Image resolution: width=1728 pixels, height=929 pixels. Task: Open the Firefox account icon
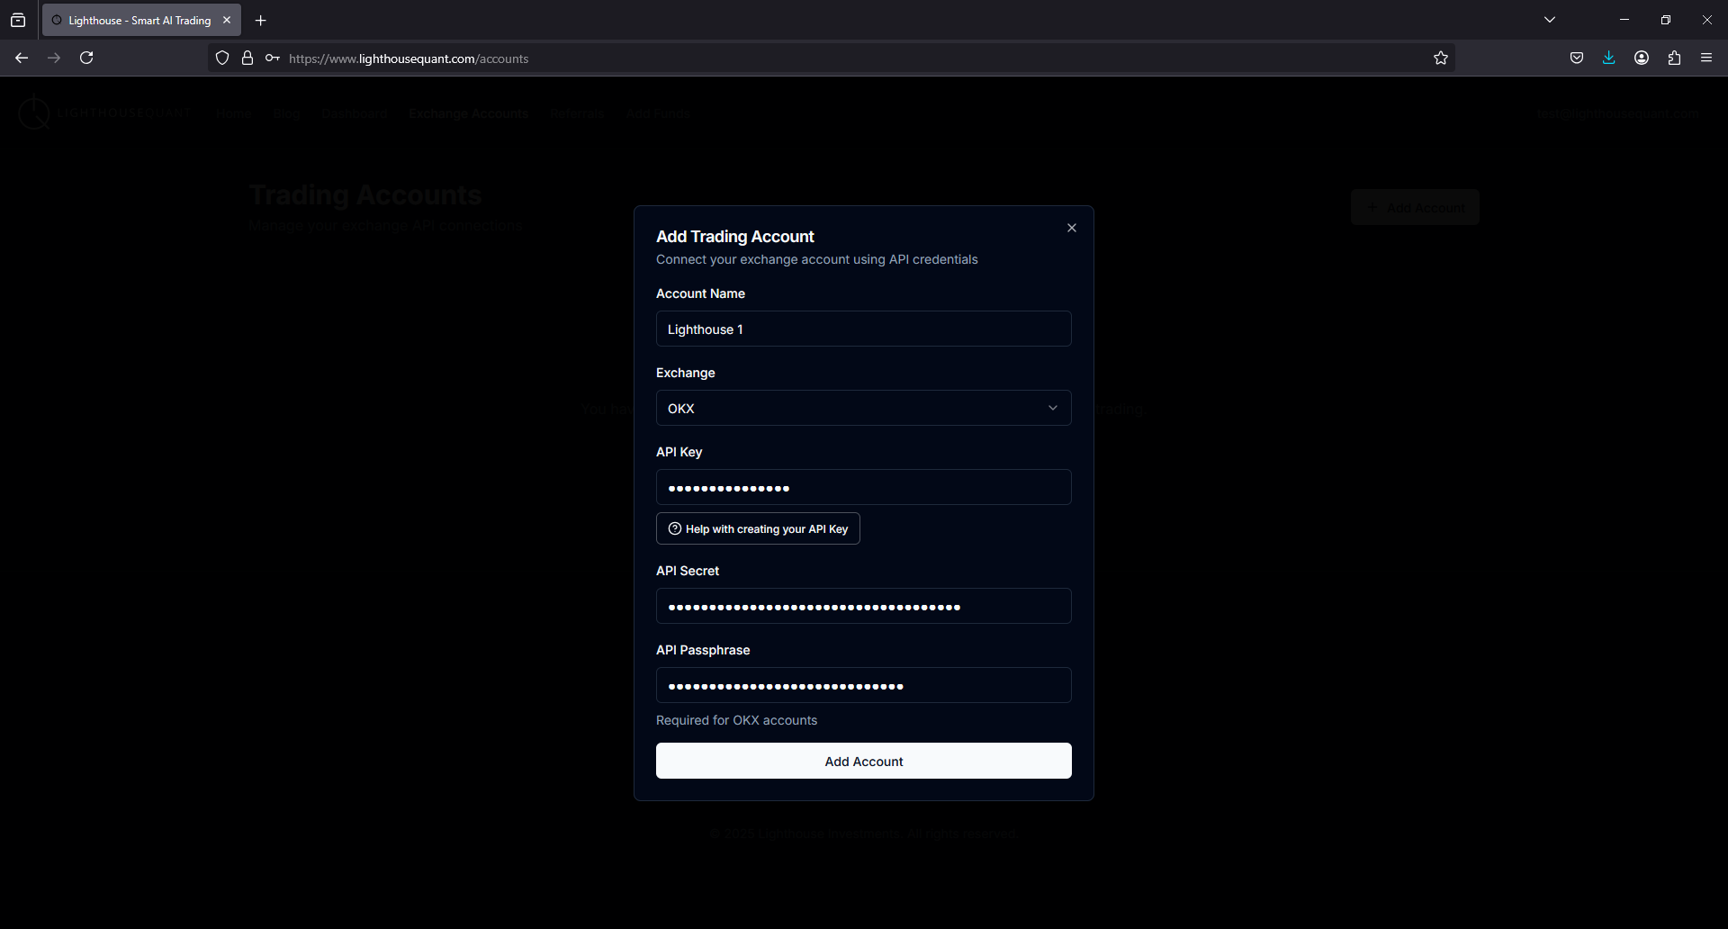(x=1642, y=58)
